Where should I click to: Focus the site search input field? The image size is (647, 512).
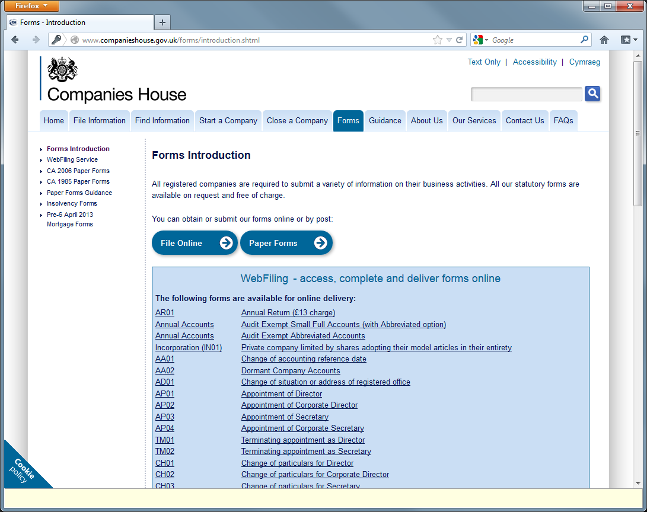tap(526, 94)
